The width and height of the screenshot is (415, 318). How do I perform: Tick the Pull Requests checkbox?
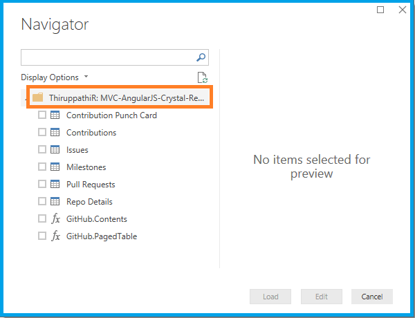(x=42, y=185)
